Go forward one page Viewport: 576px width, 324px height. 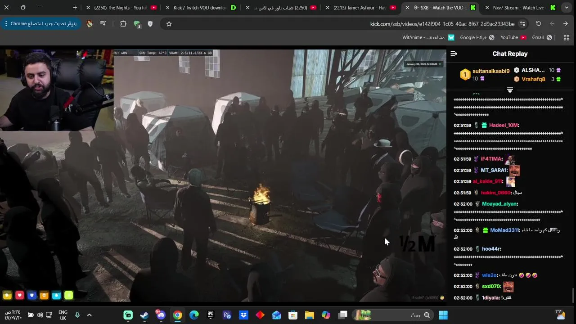(x=566, y=24)
